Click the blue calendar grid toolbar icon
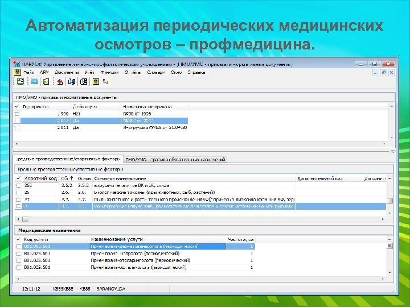The image size is (410, 307). point(34,81)
